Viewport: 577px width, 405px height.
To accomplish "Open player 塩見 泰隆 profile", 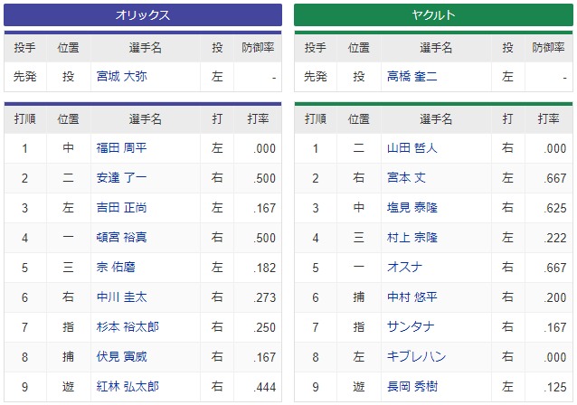I will click(411, 208).
